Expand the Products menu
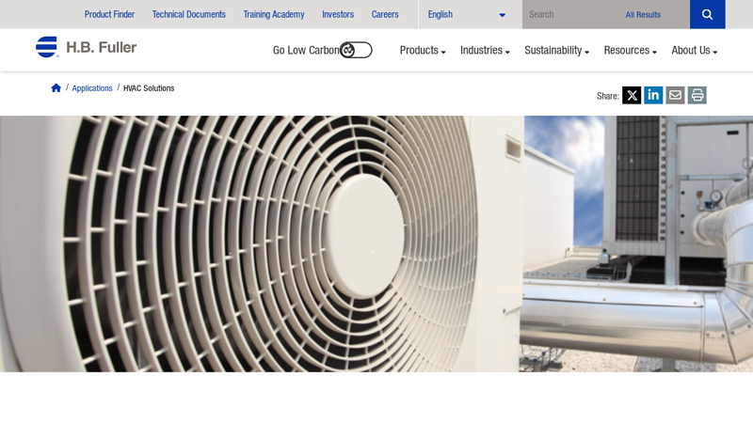The height and width of the screenshot is (423, 753). (423, 51)
